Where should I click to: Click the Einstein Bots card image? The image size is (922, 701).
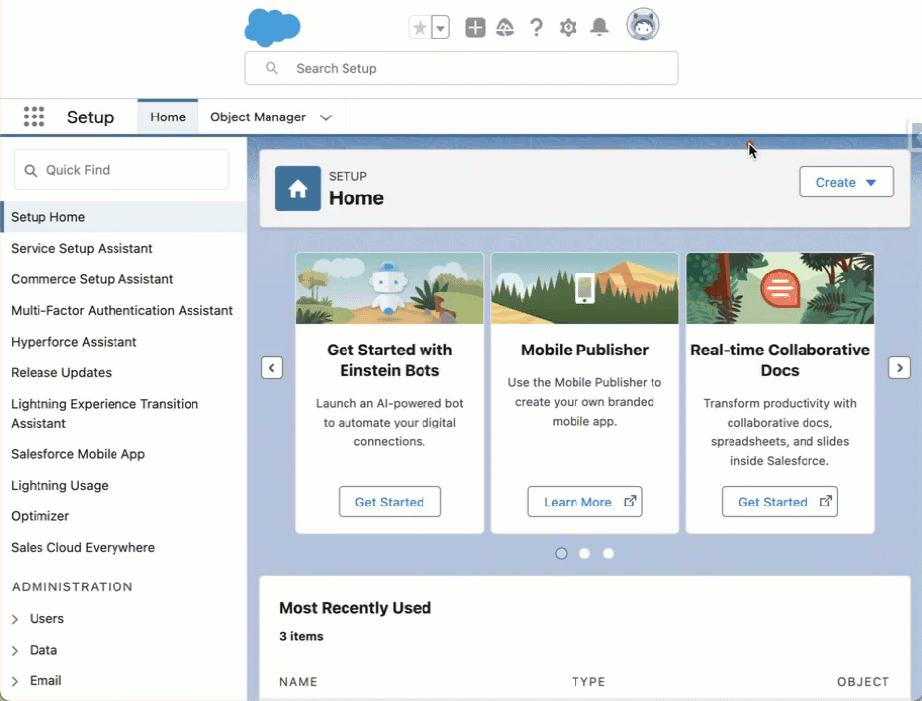[389, 288]
